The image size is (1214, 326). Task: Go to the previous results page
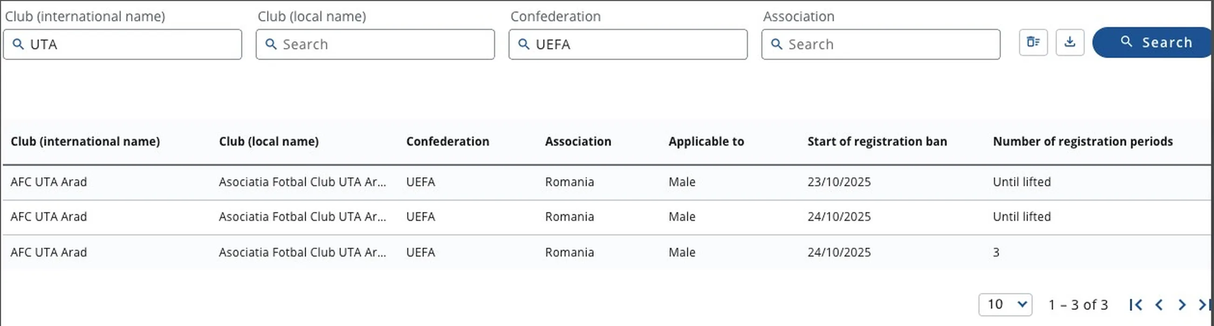click(1159, 305)
